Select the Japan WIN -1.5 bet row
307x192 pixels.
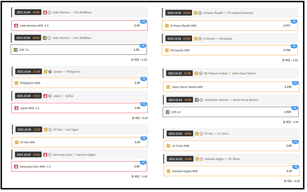pos(80,108)
